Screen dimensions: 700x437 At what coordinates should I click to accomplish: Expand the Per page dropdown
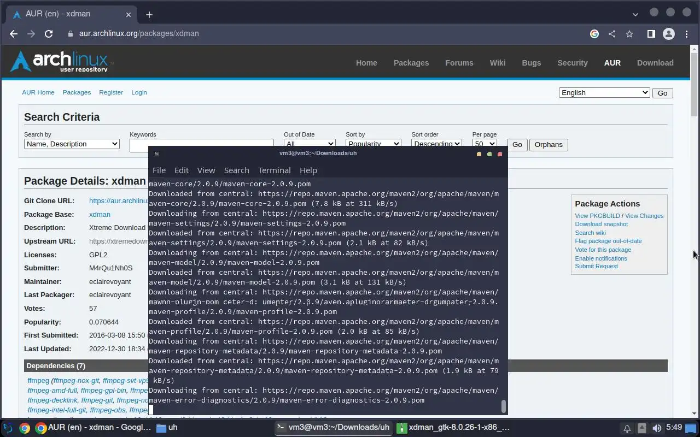click(x=484, y=143)
